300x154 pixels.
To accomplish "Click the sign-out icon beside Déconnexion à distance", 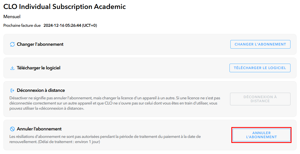I will click(12, 90).
